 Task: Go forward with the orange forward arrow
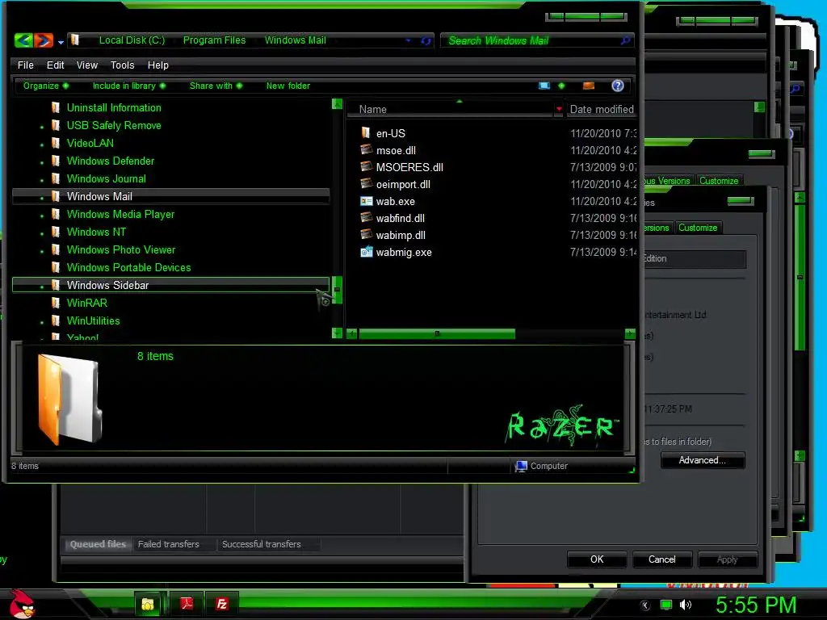coord(44,40)
